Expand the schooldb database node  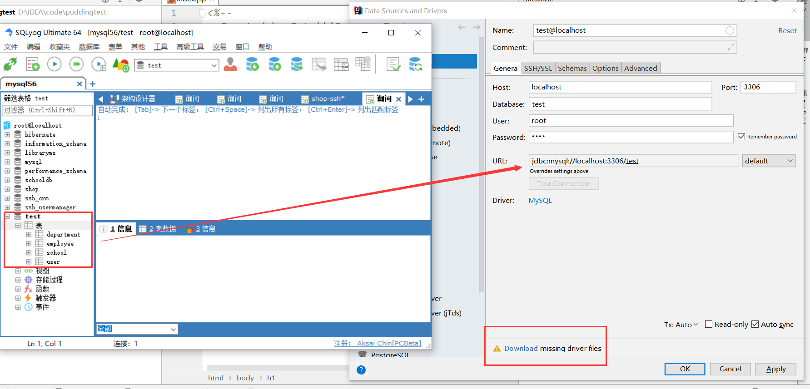pyautogui.click(x=7, y=180)
